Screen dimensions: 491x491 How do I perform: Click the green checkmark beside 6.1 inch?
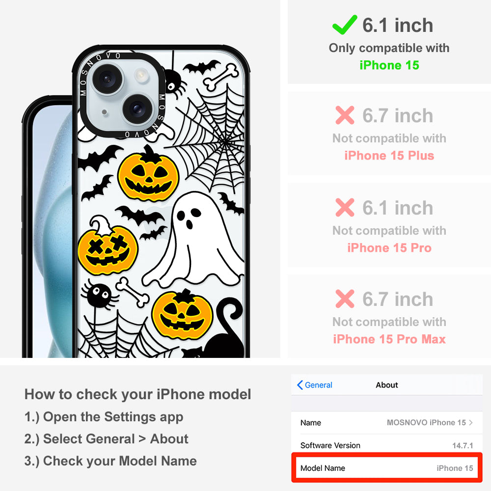click(345, 25)
